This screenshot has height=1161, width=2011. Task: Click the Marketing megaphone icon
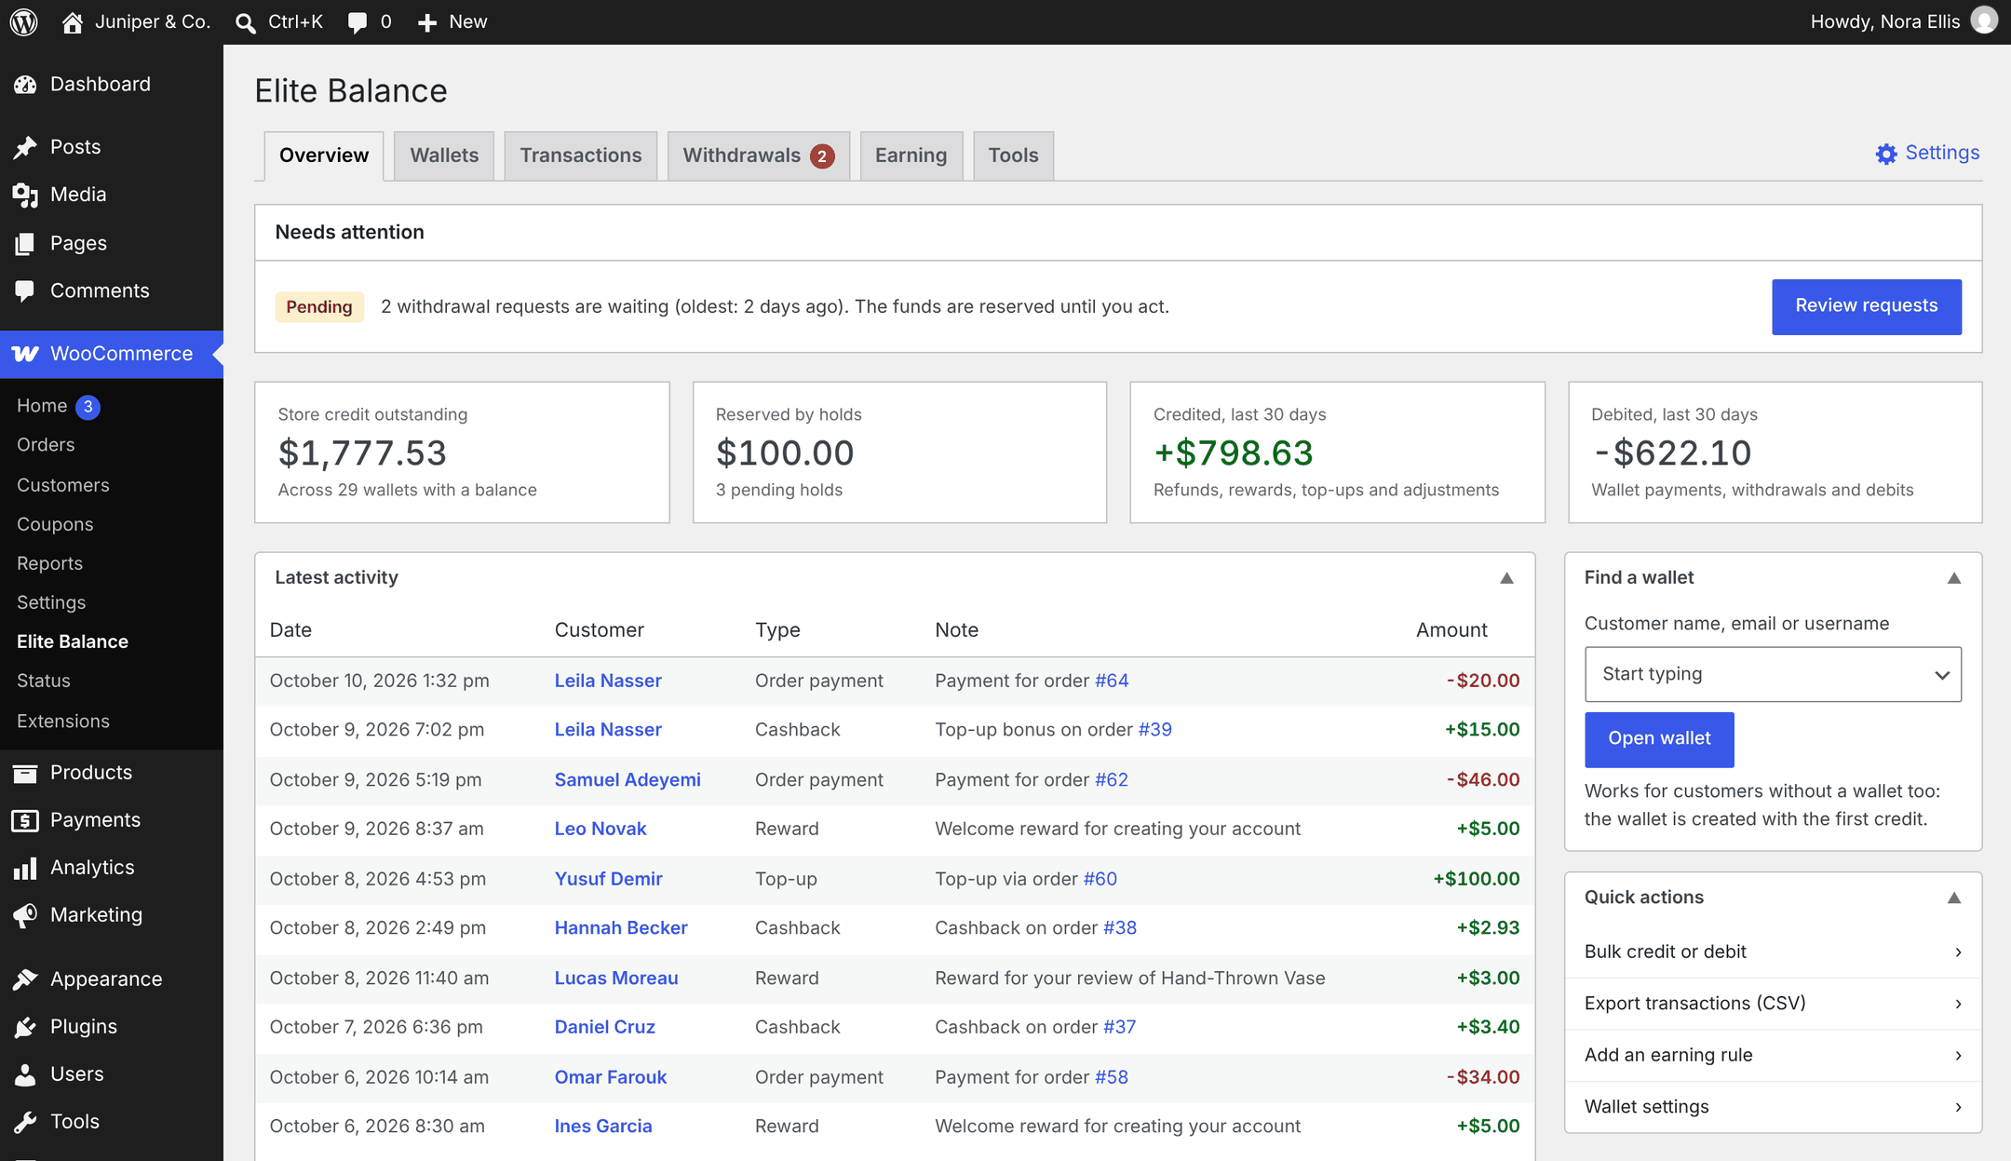(x=25, y=915)
